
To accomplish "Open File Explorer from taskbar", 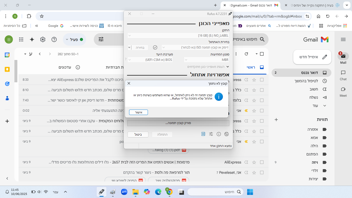I will click(136, 192).
